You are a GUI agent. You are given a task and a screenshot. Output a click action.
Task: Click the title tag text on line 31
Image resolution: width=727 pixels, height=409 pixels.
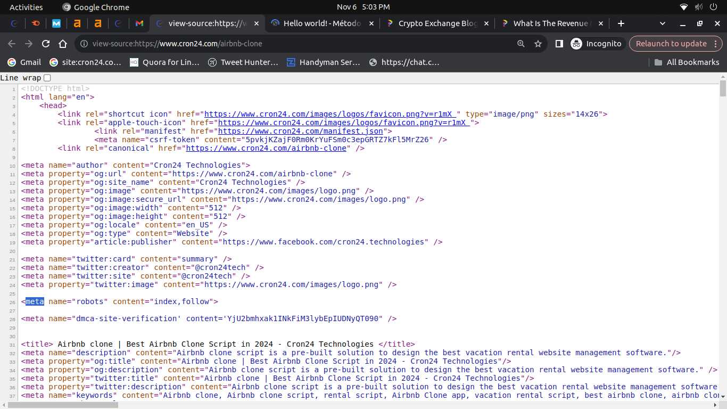pos(216,344)
